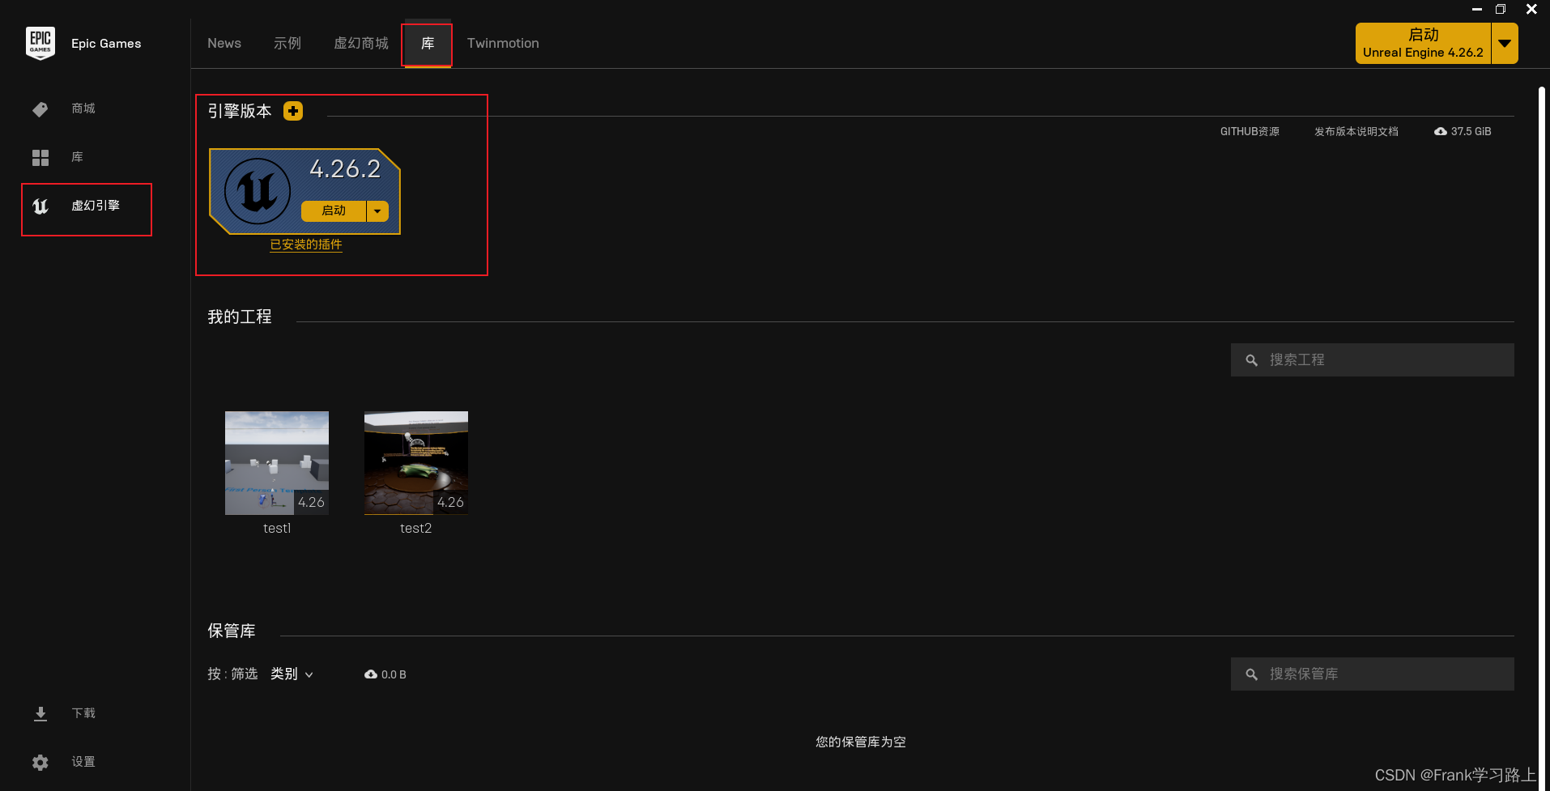Click the cloud icon beside 37.5 GiB
Image resolution: width=1550 pixels, height=791 pixels.
tap(1440, 131)
